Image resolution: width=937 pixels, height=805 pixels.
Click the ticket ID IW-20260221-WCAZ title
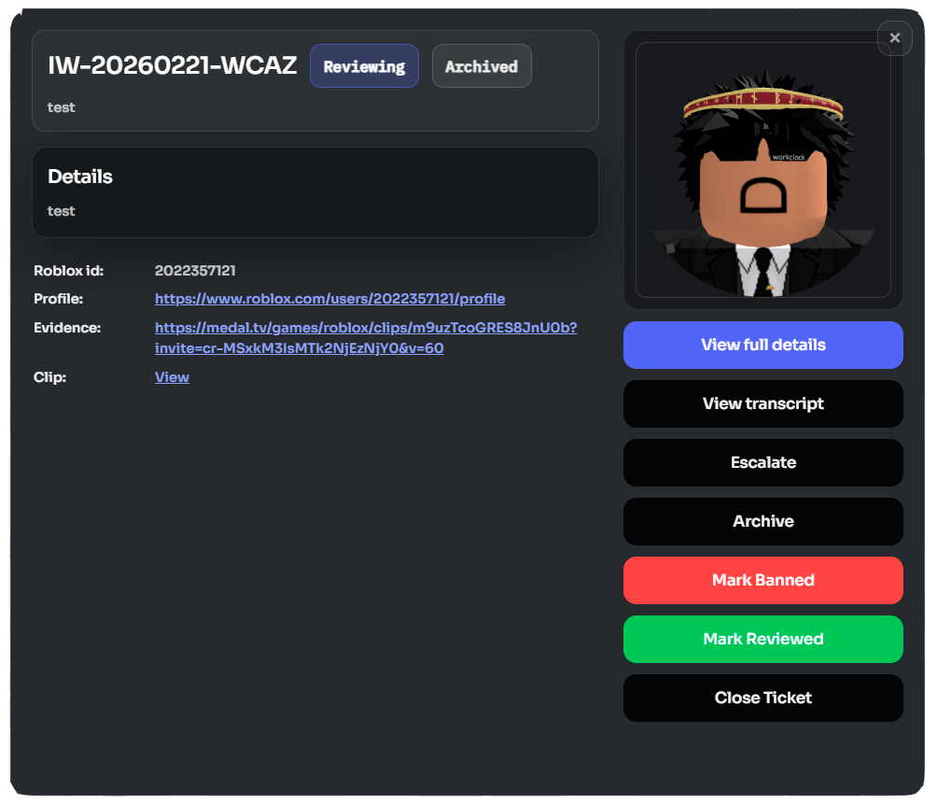[x=172, y=65]
